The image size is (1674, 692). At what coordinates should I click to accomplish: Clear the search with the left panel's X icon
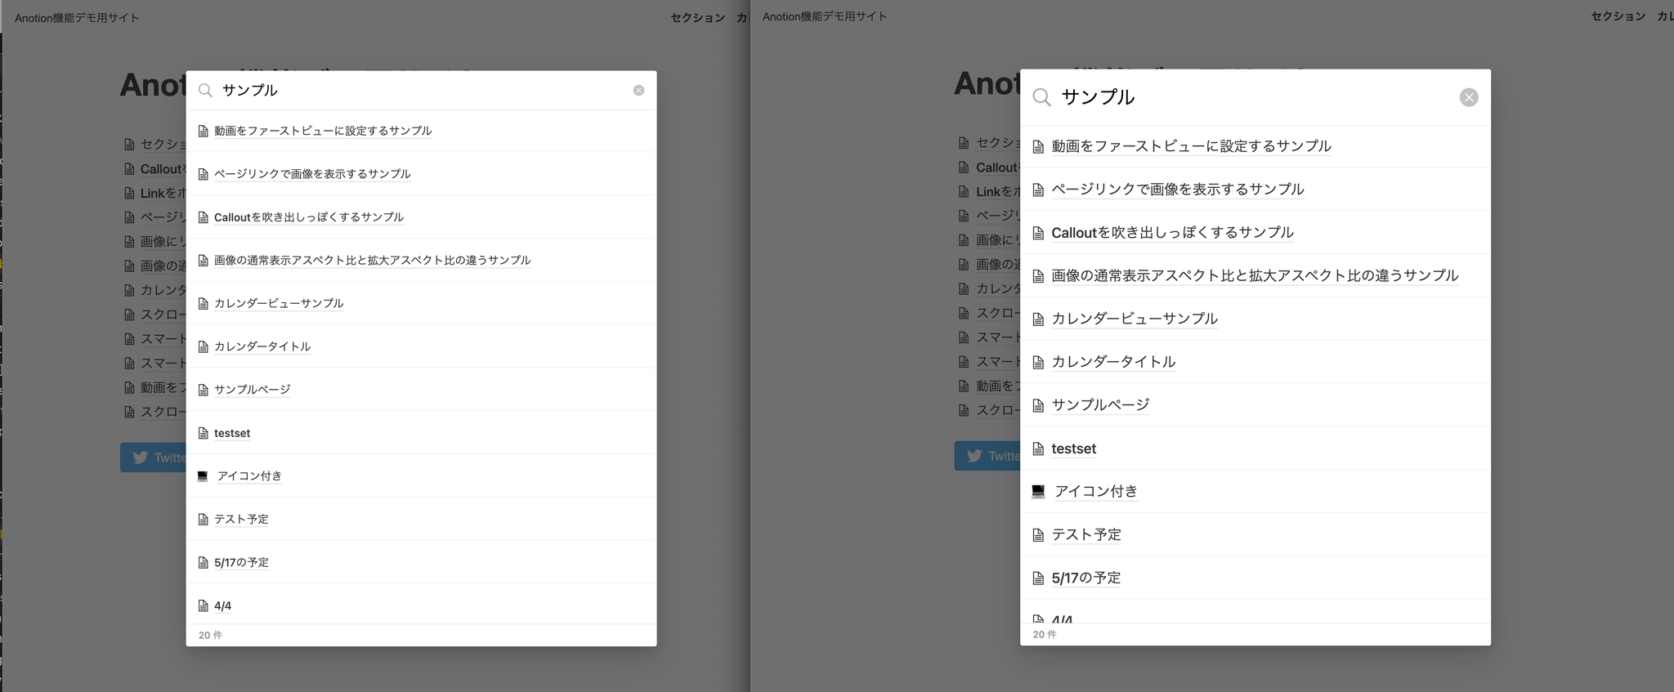(x=638, y=91)
